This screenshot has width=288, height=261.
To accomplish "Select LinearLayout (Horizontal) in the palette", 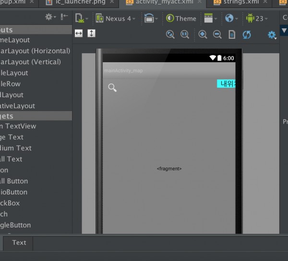I will [35, 51].
